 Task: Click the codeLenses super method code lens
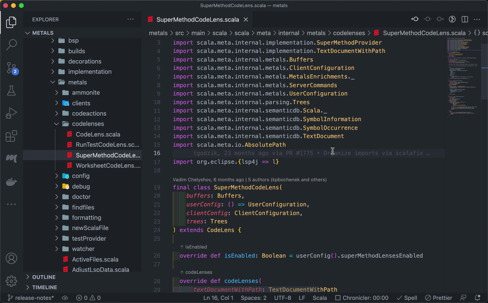[196, 272]
